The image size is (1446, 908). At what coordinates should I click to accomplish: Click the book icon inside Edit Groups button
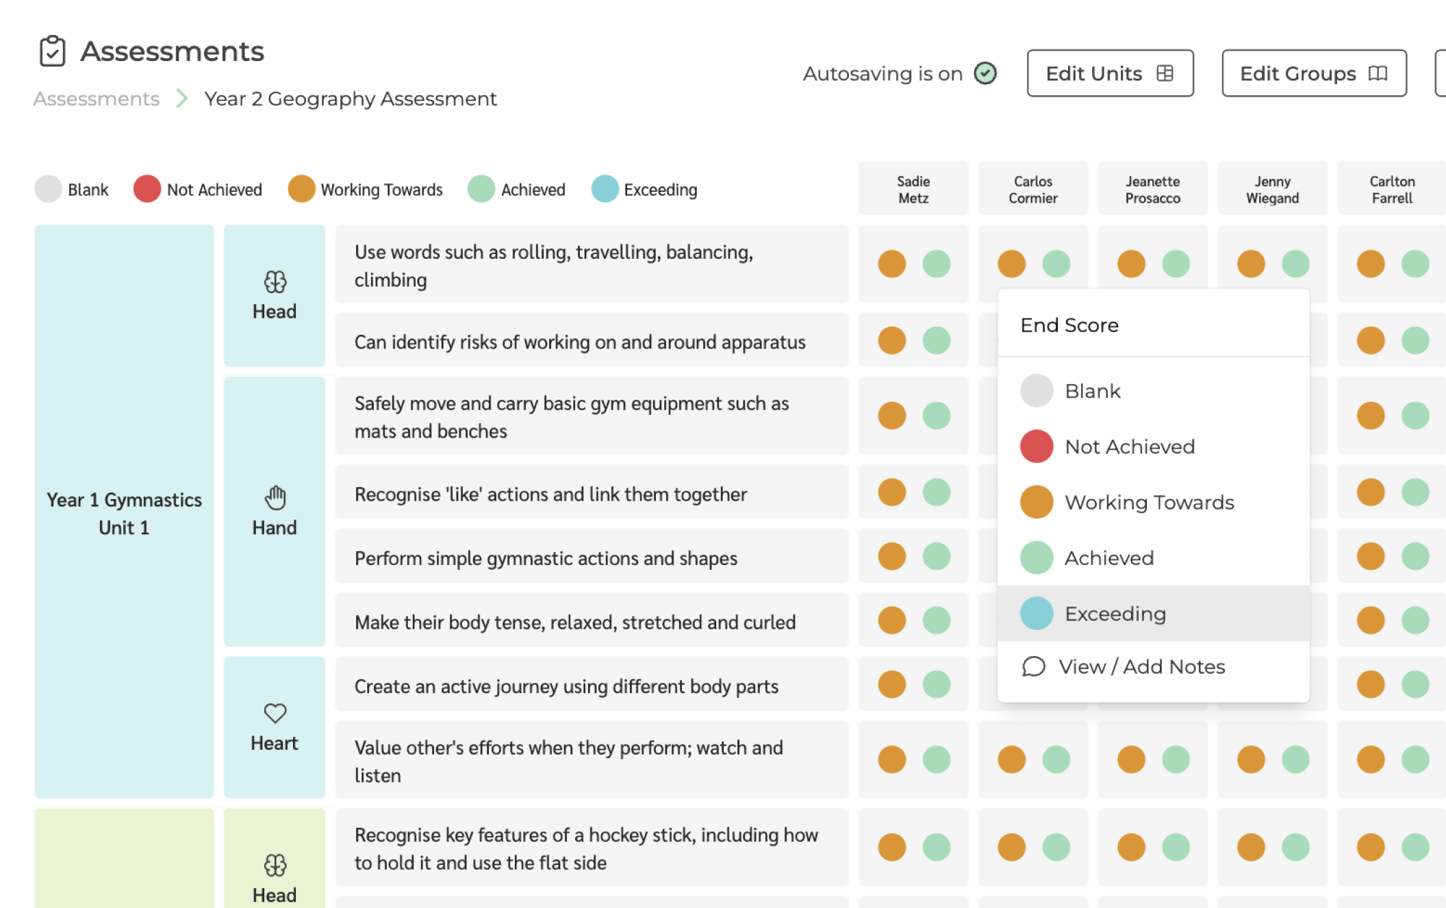pyautogui.click(x=1376, y=73)
